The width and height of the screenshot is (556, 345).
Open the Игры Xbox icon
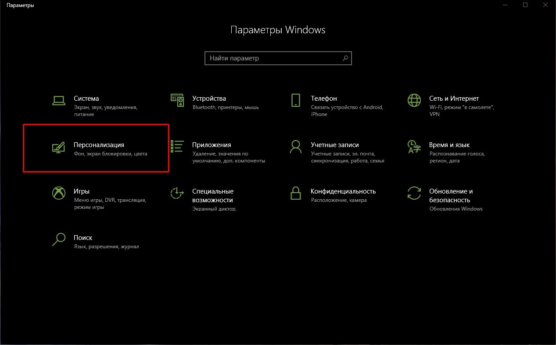(59, 193)
